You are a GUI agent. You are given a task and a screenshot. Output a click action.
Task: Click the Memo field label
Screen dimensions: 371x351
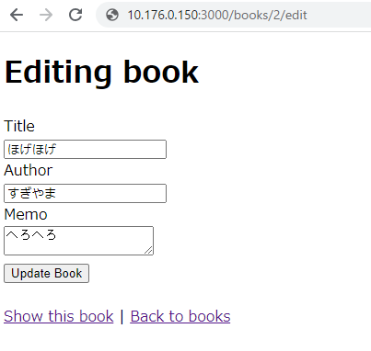[x=26, y=214]
